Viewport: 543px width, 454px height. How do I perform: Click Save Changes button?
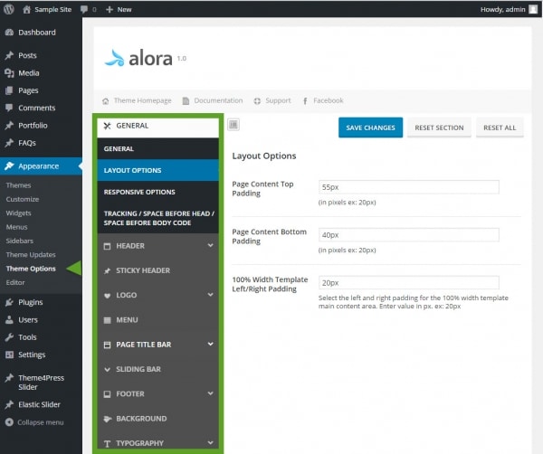tap(370, 128)
